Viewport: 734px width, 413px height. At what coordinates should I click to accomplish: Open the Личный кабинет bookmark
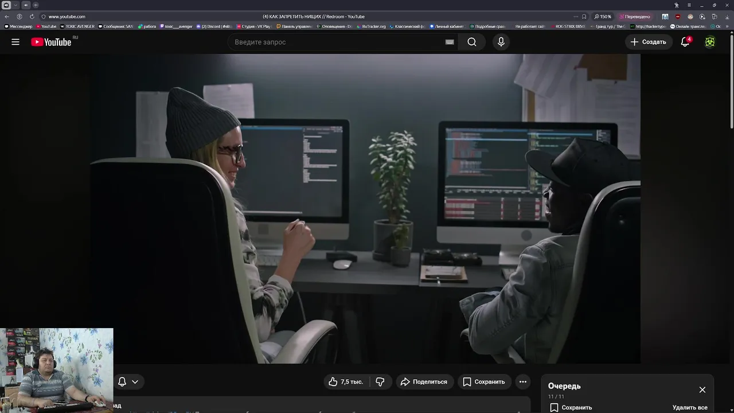click(447, 26)
